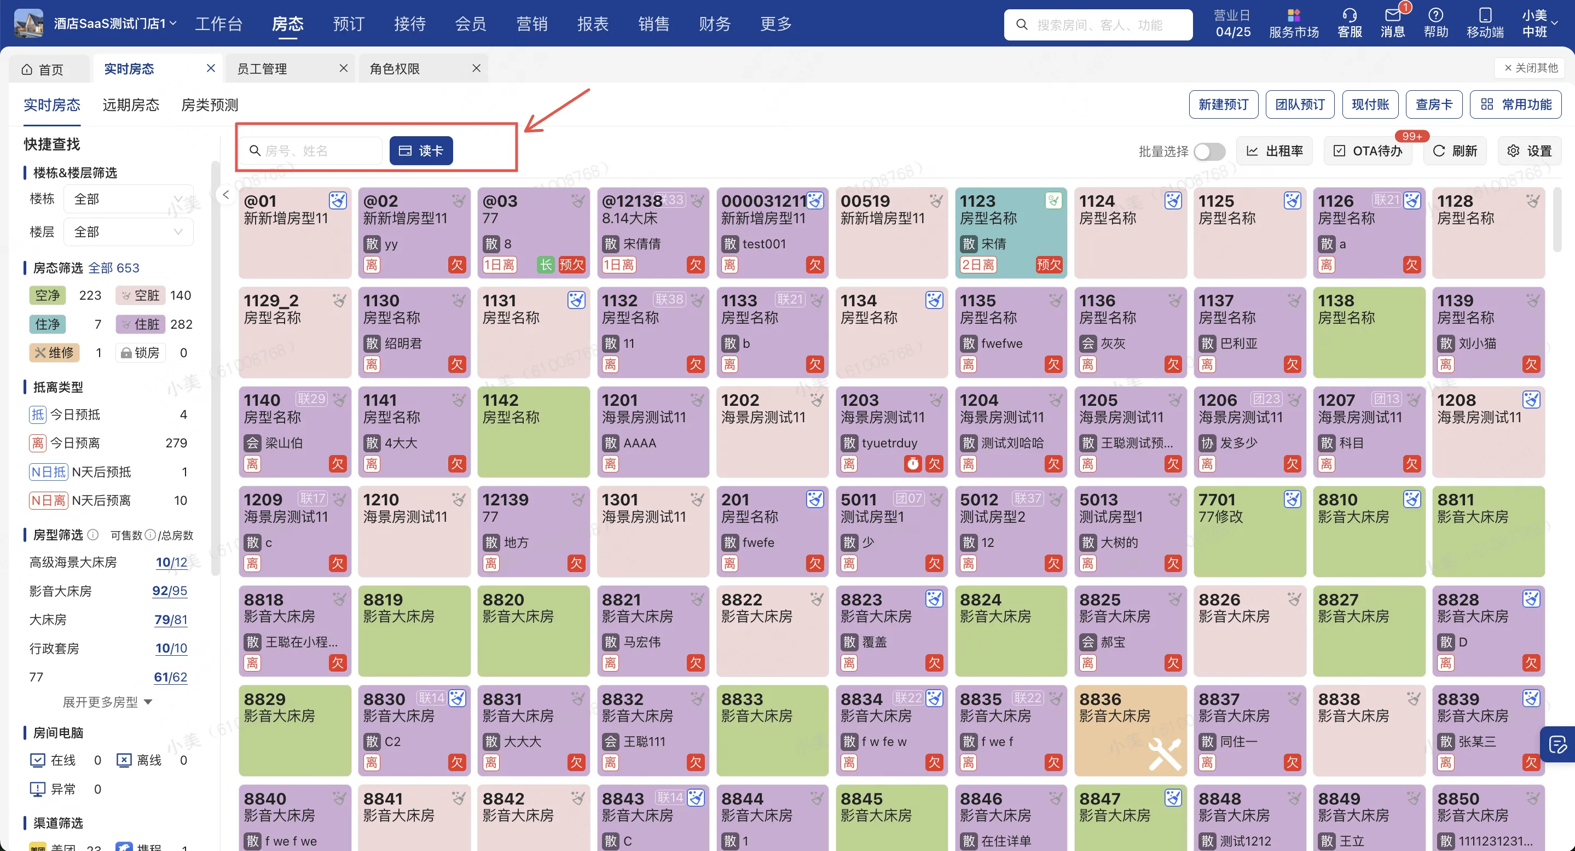This screenshot has width=1575, height=851.
Task: Filter by 住脏 room status
Action: (141, 324)
